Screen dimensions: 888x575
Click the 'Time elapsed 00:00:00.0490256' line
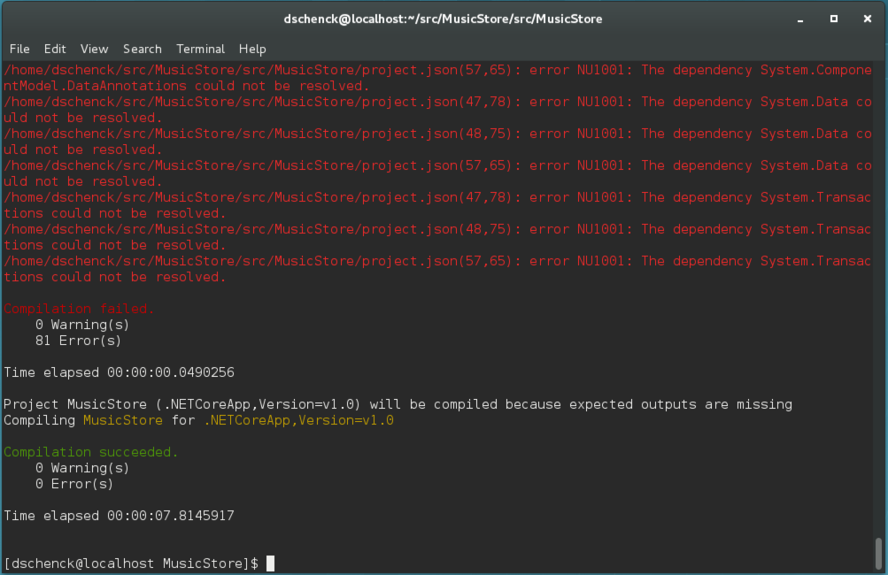[x=119, y=372]
